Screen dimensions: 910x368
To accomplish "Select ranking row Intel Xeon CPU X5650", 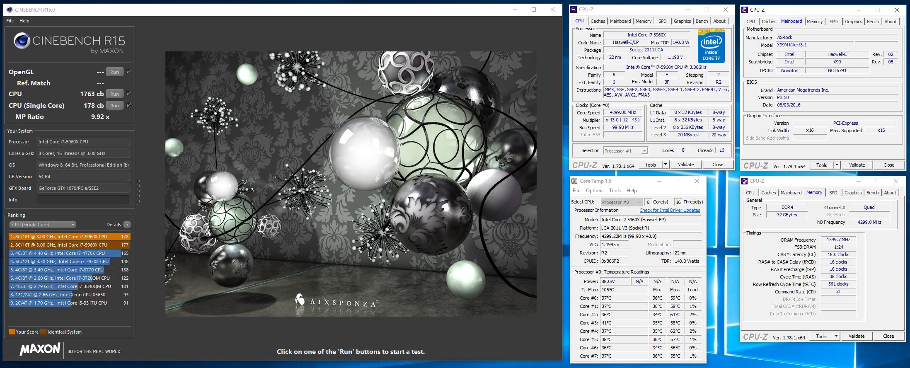I will 69,295.
